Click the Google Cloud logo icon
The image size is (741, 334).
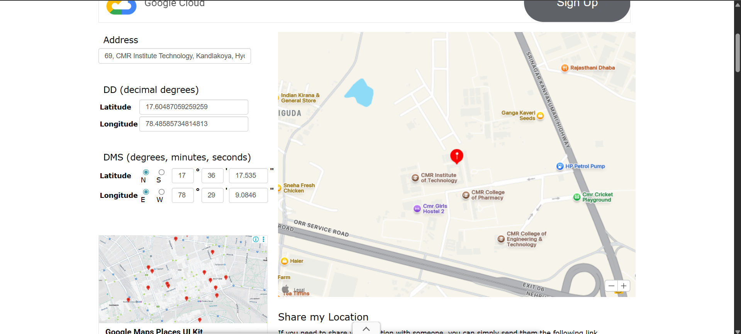click(121, 7)
